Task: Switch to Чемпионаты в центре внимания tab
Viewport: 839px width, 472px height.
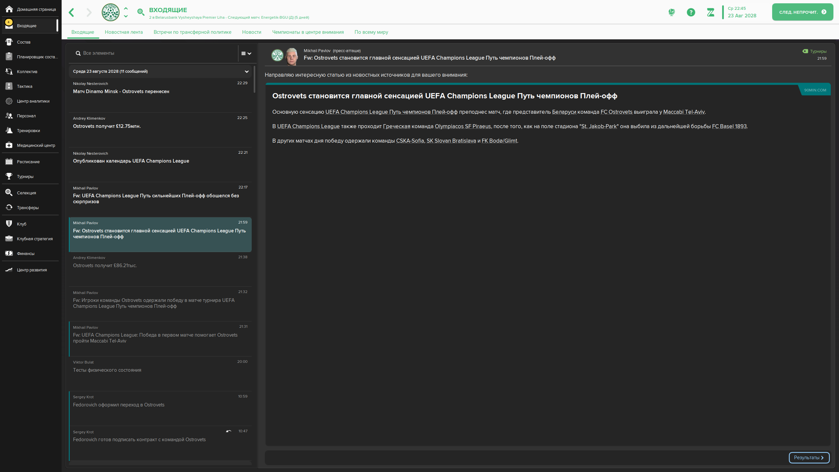Action: pyautogui.click(x=308, y=32)
